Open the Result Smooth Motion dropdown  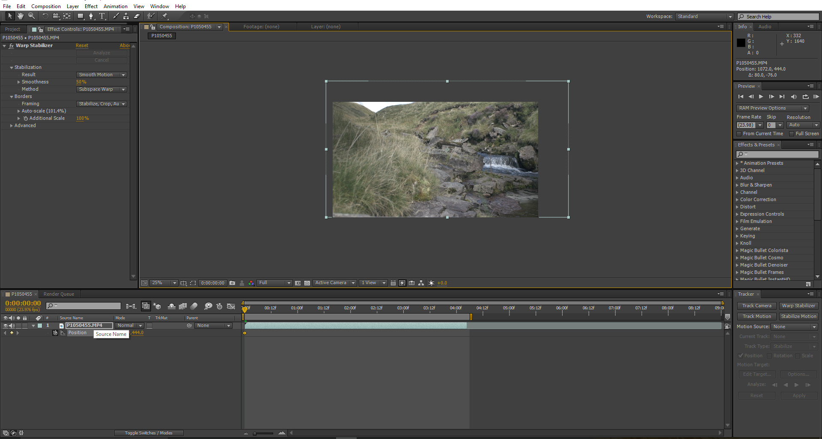[101, 74]
